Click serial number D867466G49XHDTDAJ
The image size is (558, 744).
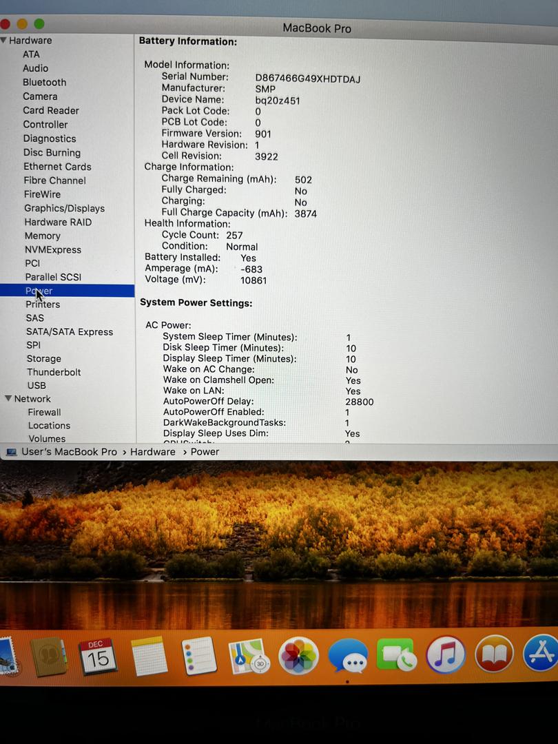coord(308,79)
